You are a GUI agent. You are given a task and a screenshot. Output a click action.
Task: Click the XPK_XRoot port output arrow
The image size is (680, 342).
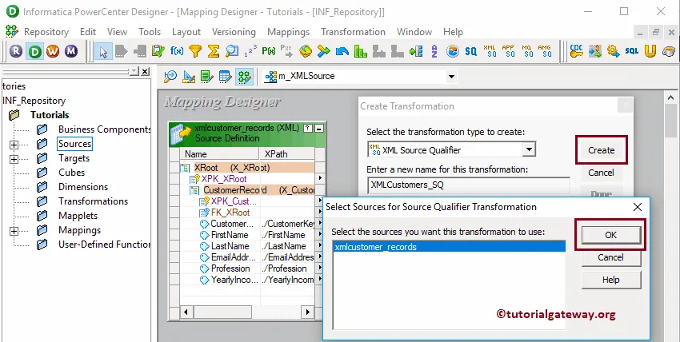tap(320, 178)
